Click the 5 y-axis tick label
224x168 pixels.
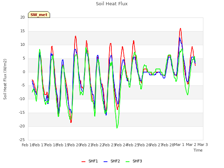(x=24, y=58)
